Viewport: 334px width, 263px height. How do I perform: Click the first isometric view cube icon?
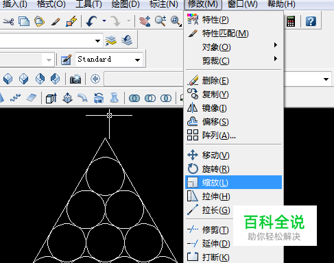(8, 79)
